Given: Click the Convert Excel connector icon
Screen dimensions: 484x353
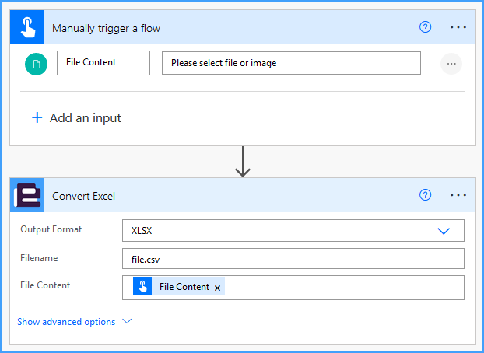Looking at the screenshot, I should 27,195.
